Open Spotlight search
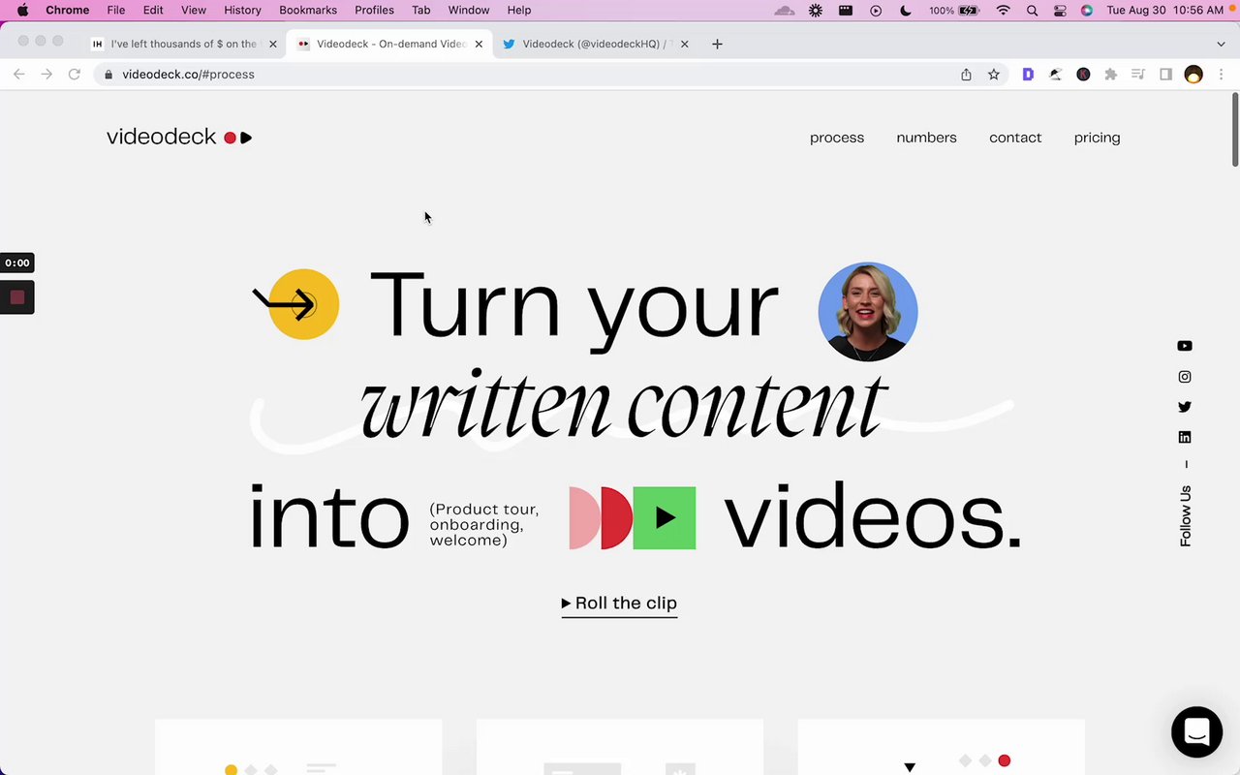Screen dimensions: 1240x775 click(x=1033, y=10)
